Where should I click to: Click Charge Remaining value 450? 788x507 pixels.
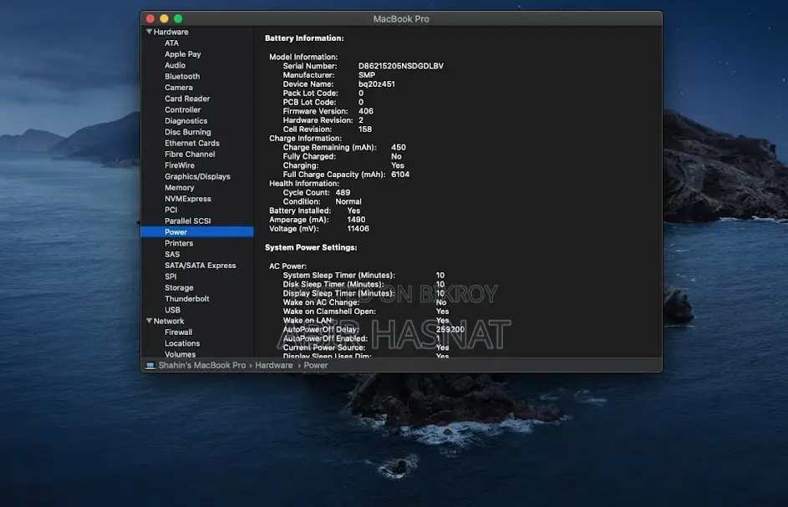(x=398, y=147)
